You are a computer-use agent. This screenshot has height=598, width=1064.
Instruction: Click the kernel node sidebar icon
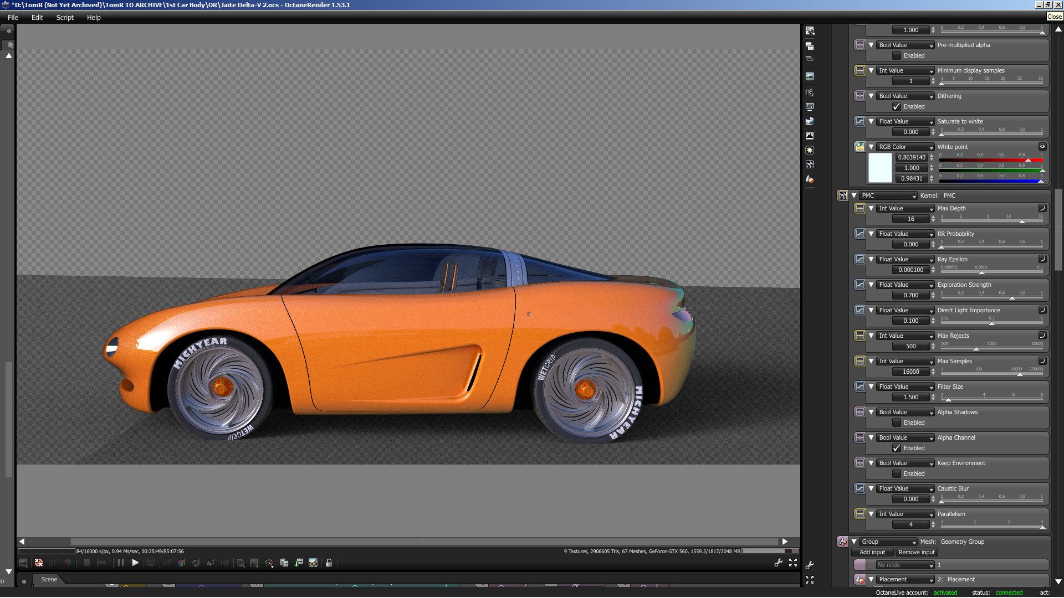coord(810,164)
